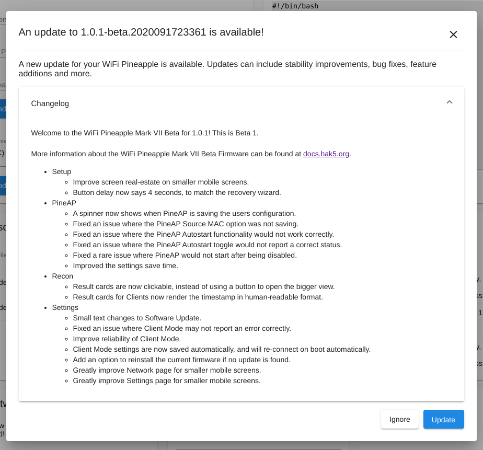Click 'Result cards are now clickable' line
483x450 pixels.
click(204, 287)
